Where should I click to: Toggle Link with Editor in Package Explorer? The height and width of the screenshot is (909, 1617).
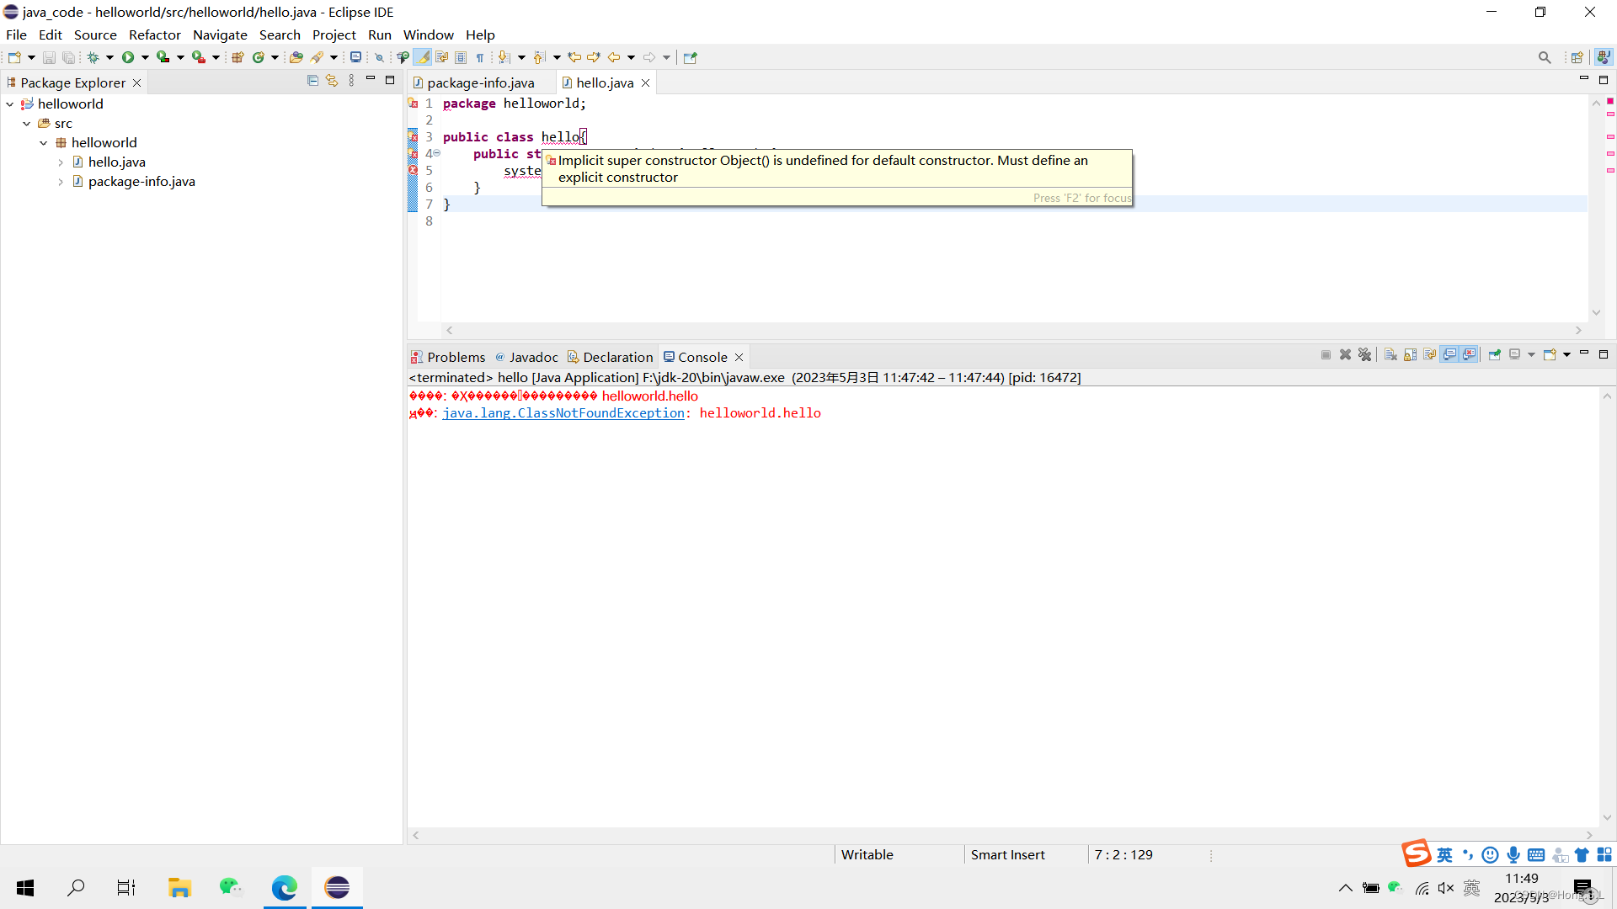[332, 81]
